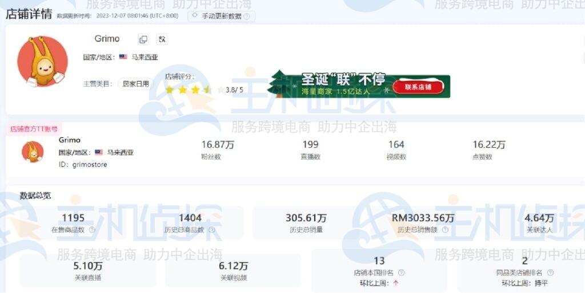
Task: Open the 关联达人 4.64万 stat card
Action: [x=539, y=222]
